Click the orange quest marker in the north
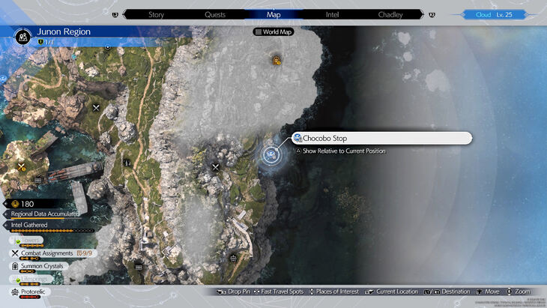This screenshot has height=308, width=547. pos(276,59)
